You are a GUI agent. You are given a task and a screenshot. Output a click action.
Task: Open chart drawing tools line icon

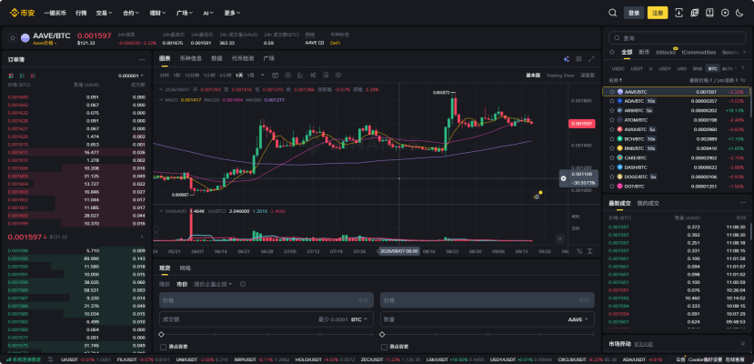point(300,75)
